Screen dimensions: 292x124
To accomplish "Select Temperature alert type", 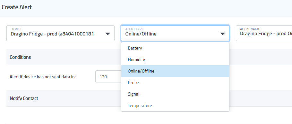I will [175, 105].
